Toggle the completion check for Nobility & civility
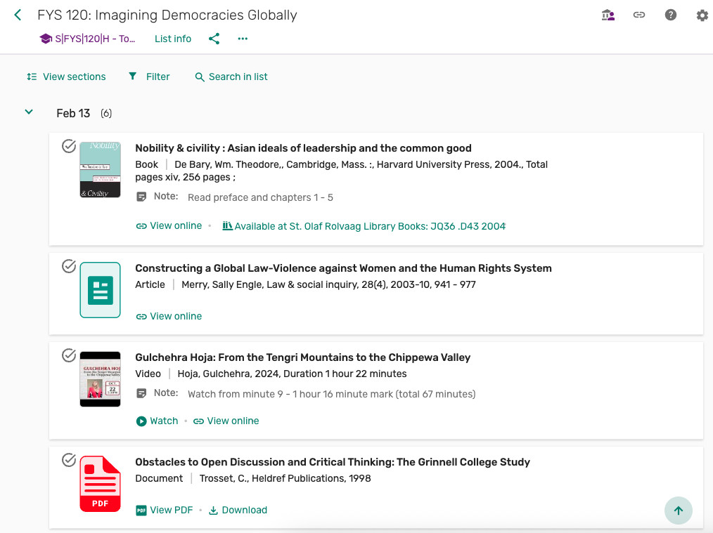The height and width of the screenshot is (533, 713). tap(69, 146)
